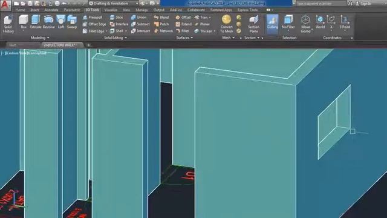Viewport: 387px width, 218px height.
Task: Toggle the Culling selection option
Action: click(272, 24)
